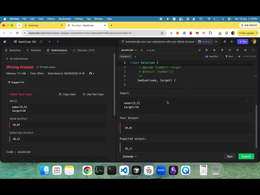Reset code with the history icon

230,50
